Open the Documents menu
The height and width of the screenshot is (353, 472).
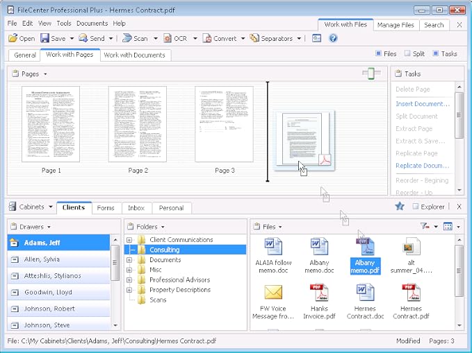coord(92,24)
